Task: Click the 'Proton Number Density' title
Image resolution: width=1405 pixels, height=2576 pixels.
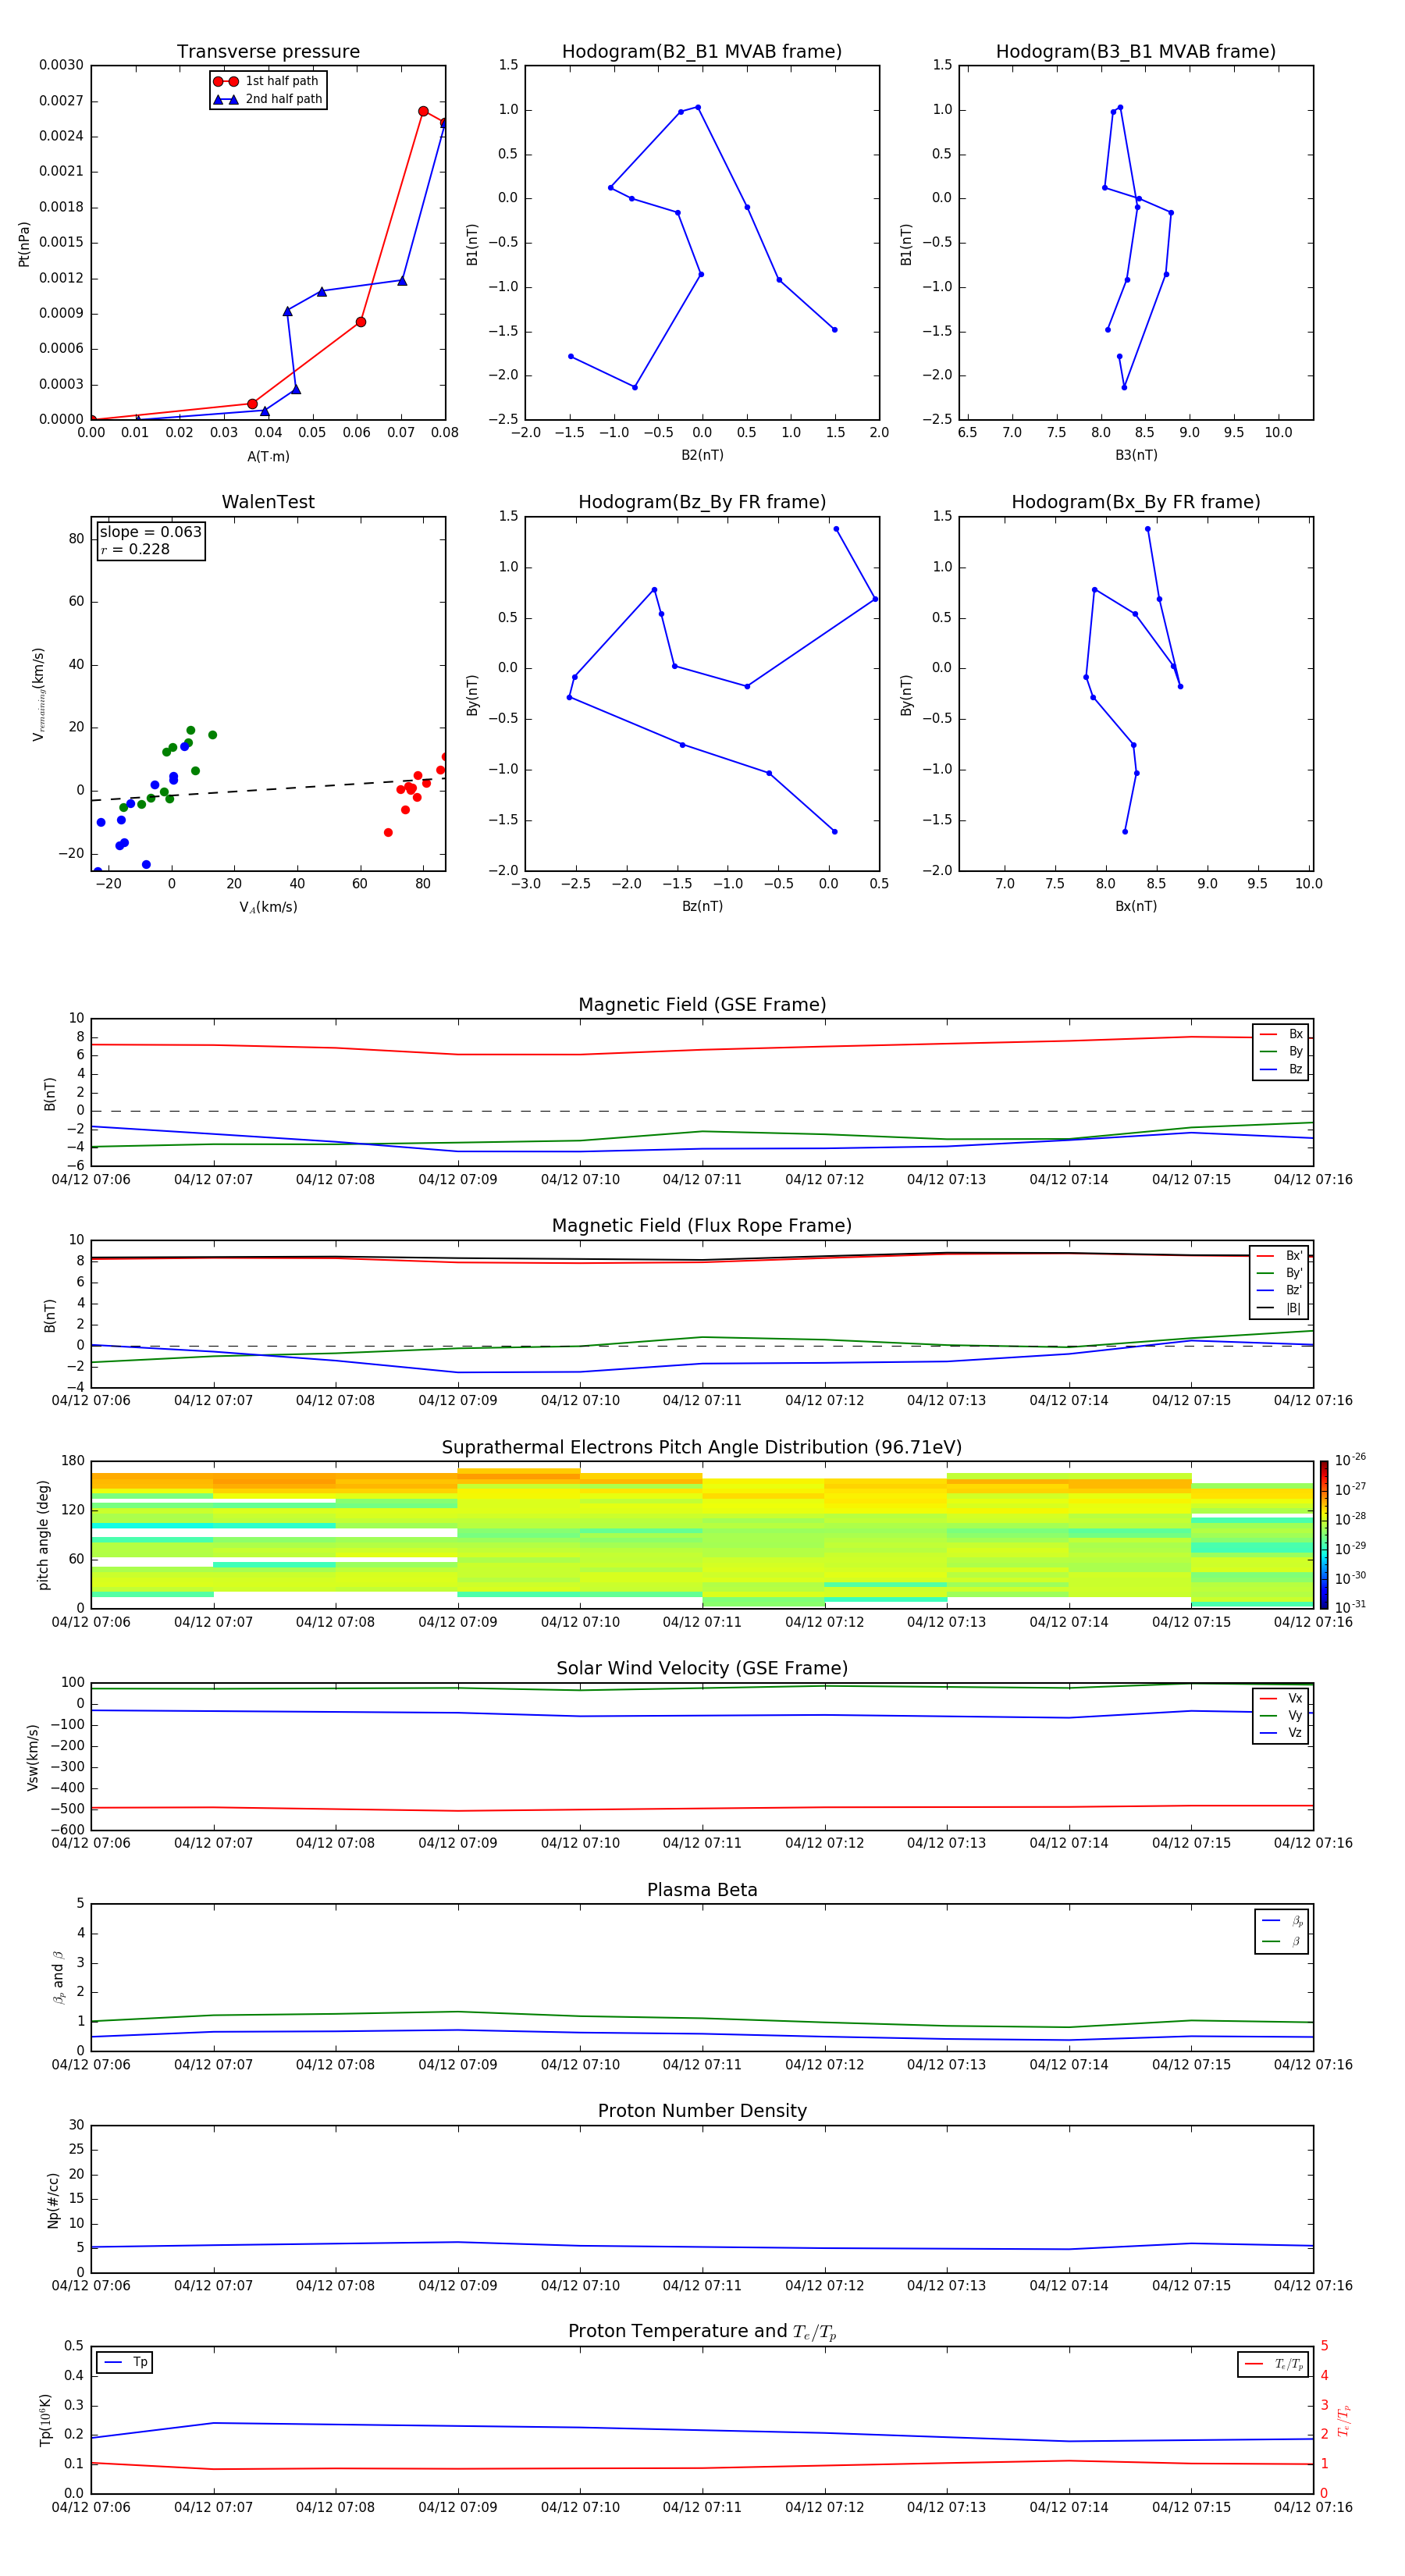Action: [x=702, y=2111]
